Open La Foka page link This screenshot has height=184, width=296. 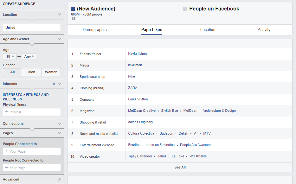178,156
